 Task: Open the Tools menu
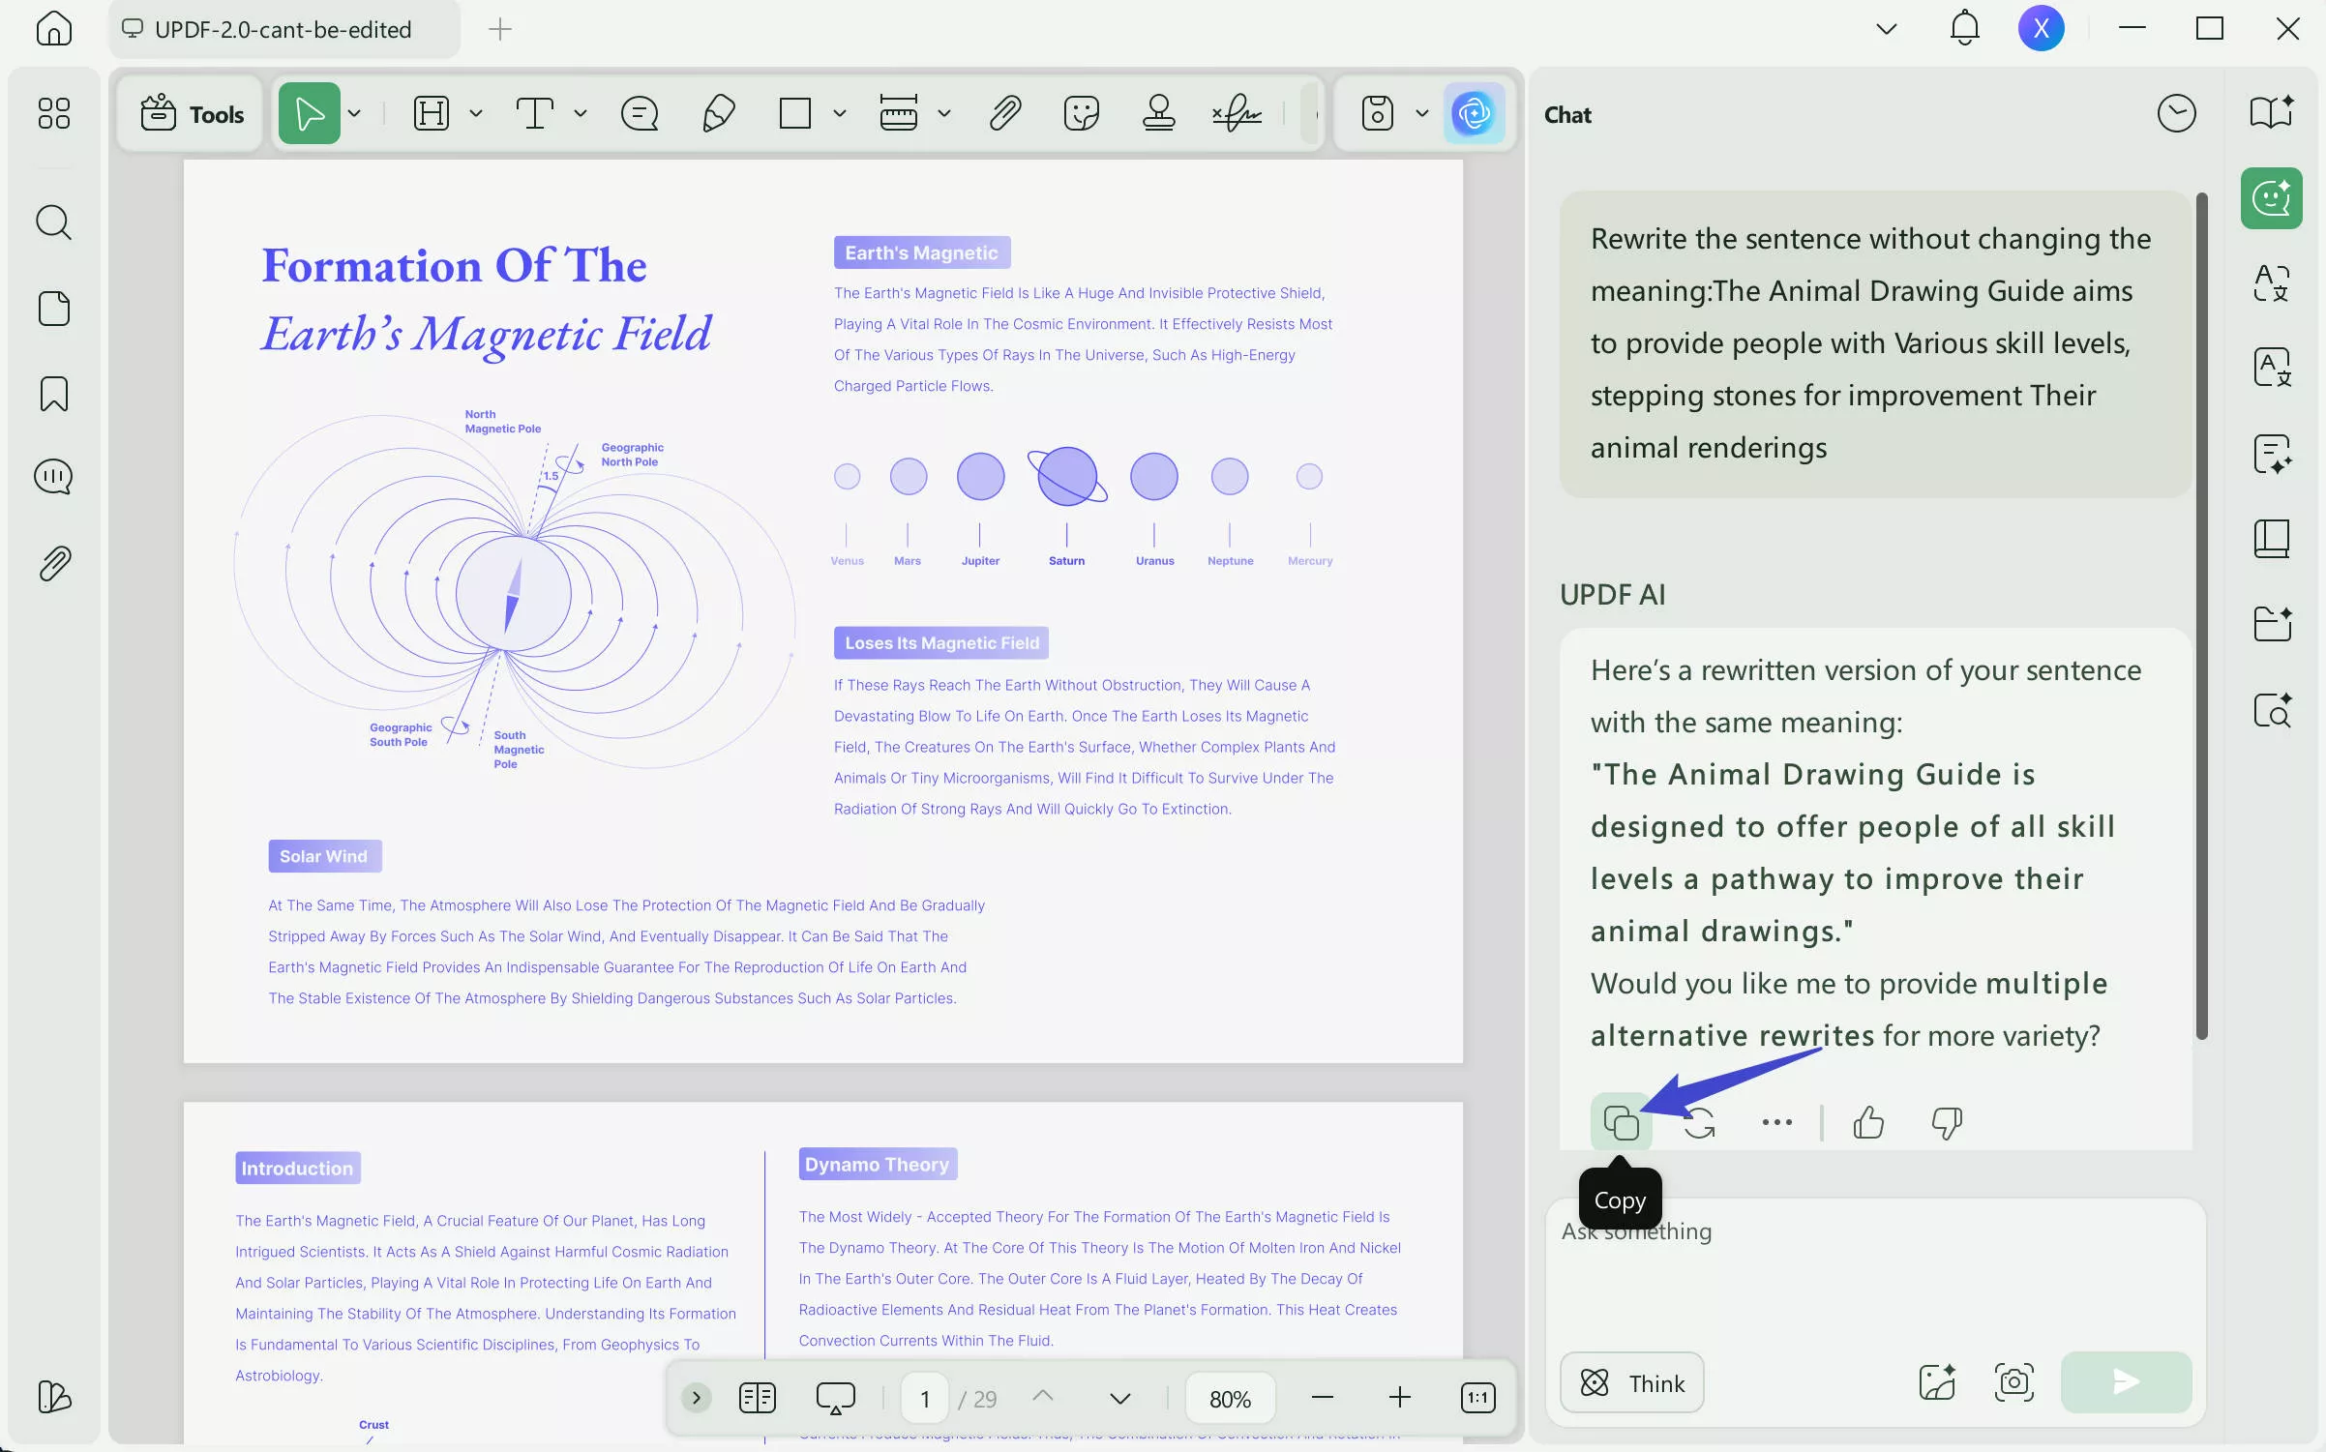(192, 114)
